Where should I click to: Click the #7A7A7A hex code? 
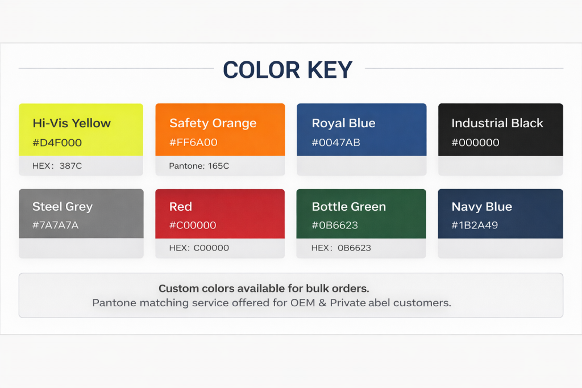[x=55, y=226]
